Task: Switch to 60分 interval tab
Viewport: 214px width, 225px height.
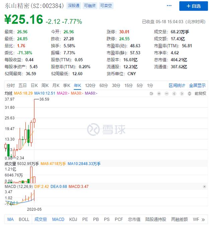Action: (104, 85)
